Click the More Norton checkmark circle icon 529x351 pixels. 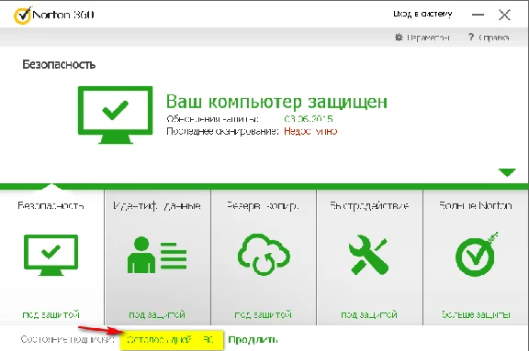point(476,255)
